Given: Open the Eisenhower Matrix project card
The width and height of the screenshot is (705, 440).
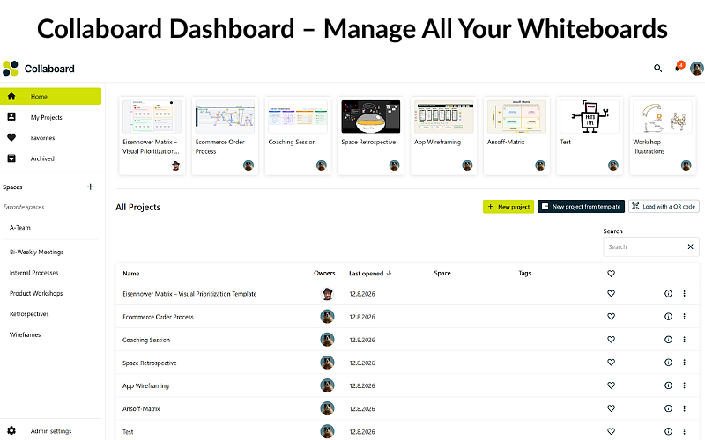Looking at the screenshot, I should coord(152,136).
